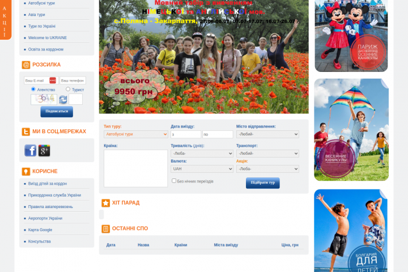The image size is (408, 272).
Task: Open the Місто відправлення dropdown
Action: pyautogui.click(x=267, y=134)
